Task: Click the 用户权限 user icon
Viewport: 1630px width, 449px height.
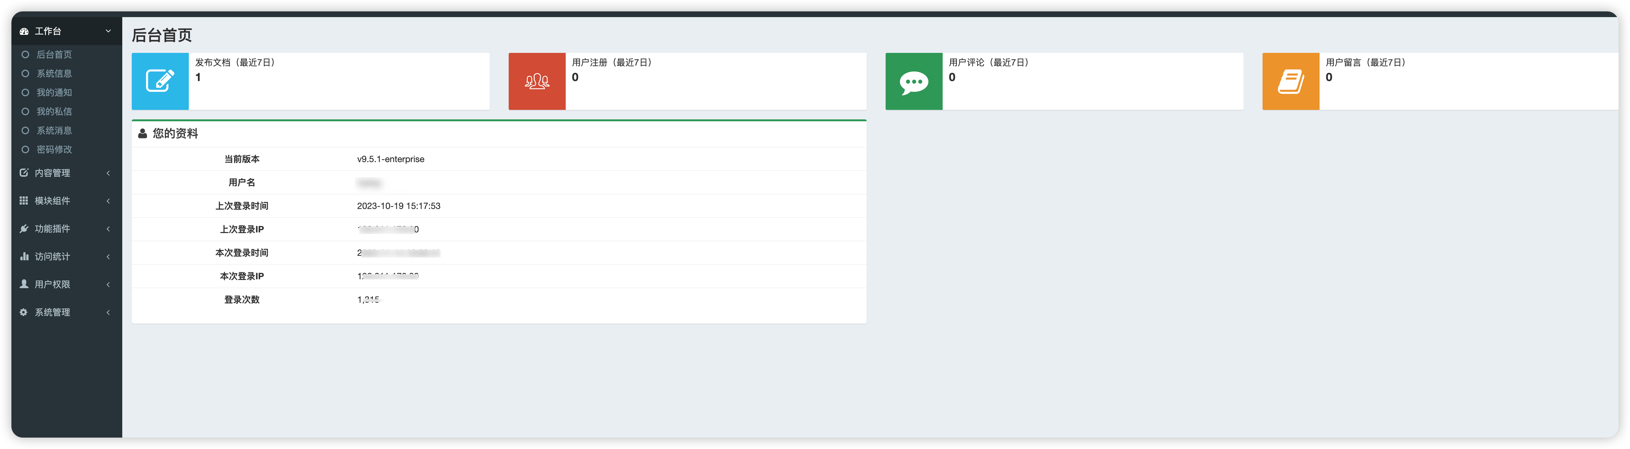Action: (24, 284)
